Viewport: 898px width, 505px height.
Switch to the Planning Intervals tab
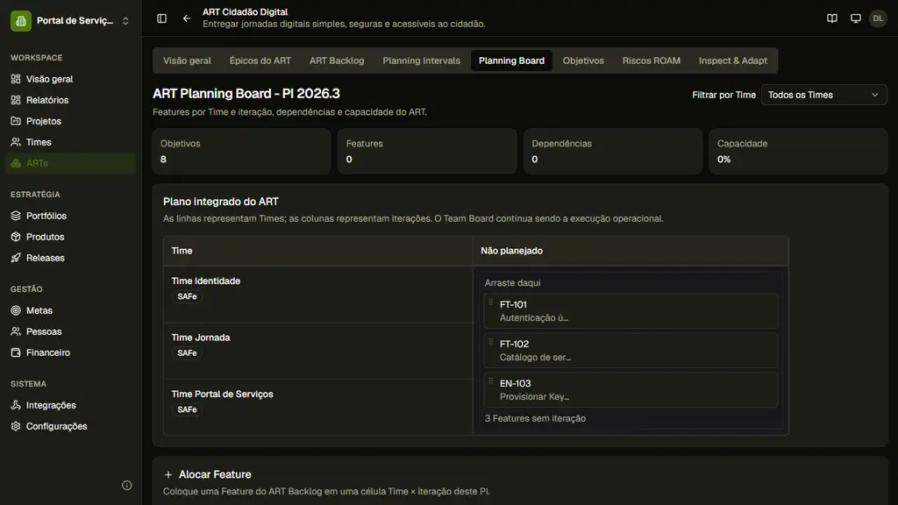(422, 60)
